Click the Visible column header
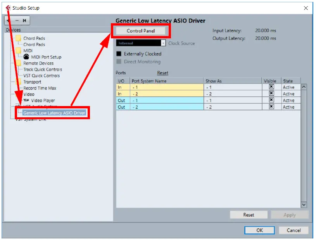Screen dimensions: 316x240 (271, 81)
